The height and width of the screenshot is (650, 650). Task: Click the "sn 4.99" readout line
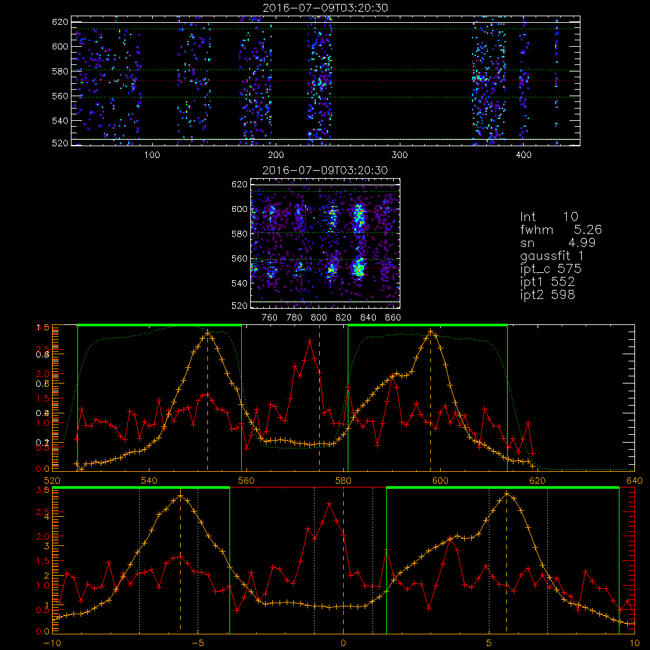pyautogui.click(x=558, y=242)
